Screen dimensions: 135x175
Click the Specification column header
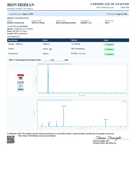pos(13,40)
